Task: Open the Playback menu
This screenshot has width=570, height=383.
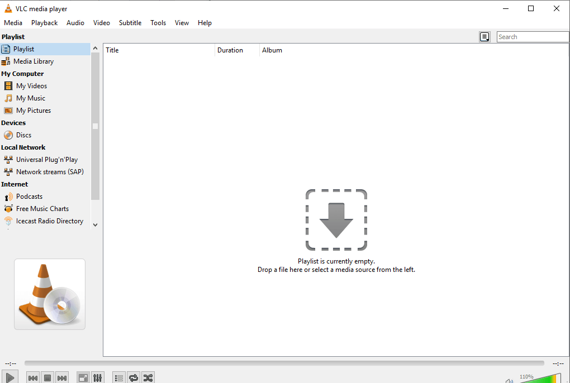Action: point(44,23)
